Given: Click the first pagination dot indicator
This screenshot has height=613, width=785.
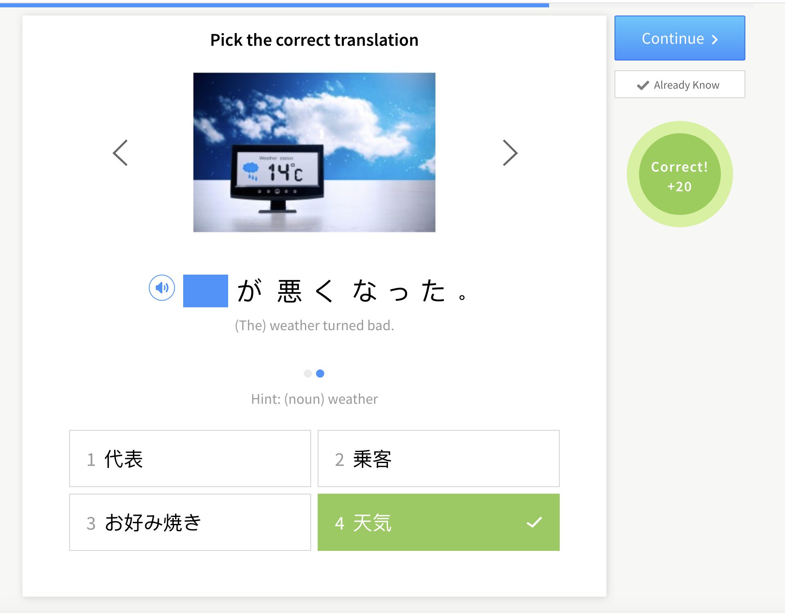Looking at the screenshot, I should coord(308,373).
